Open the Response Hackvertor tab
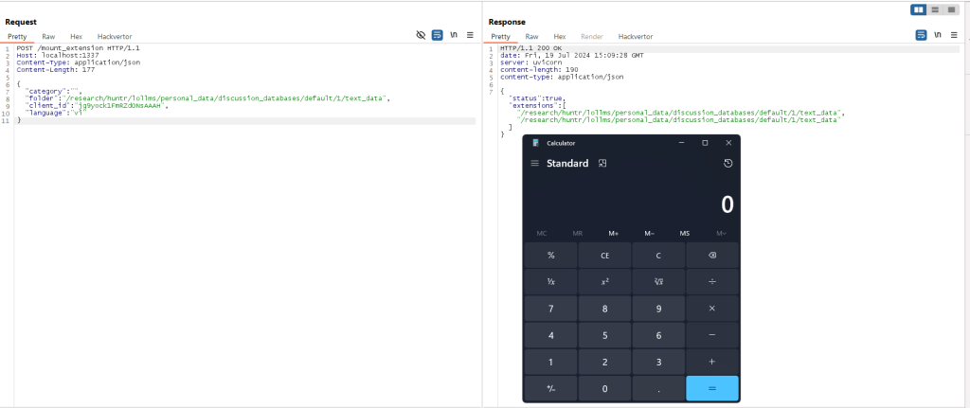Image resolution: width=970 pixels, height=408 pixels. (x=636, y=36)
